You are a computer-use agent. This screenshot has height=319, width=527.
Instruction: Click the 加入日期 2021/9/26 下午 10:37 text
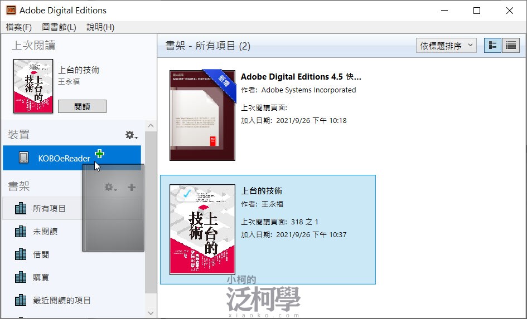[x=294, y=234]
